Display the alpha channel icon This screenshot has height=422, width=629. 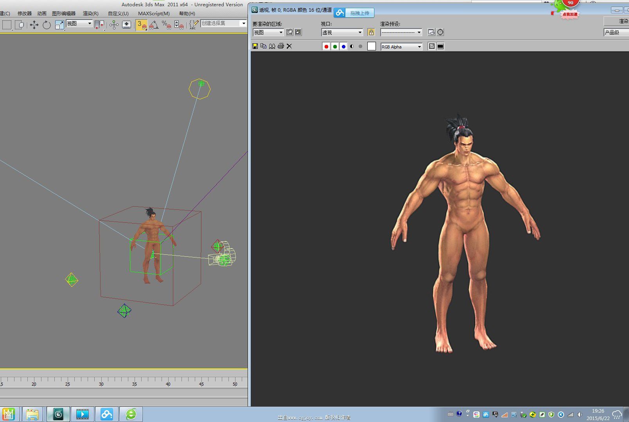point(352,46)
